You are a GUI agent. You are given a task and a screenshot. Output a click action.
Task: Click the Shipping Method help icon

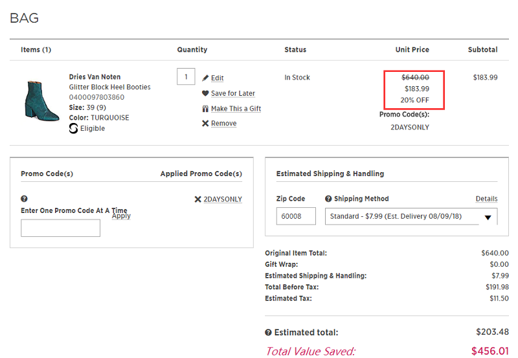pyautogui.click(x=328, y=199)
